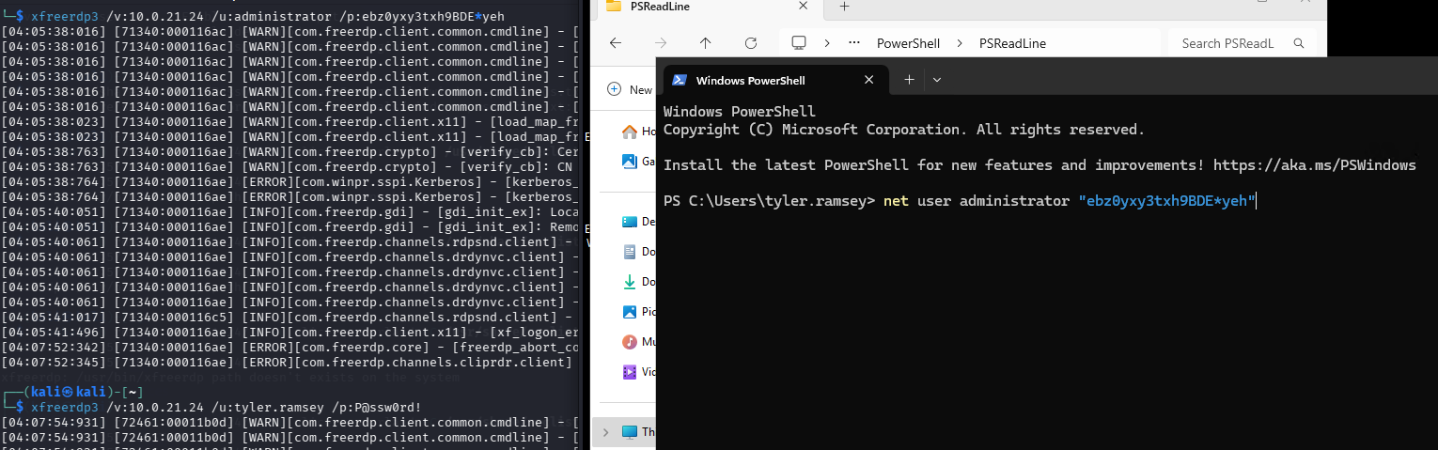
Task: Click the Up directory arrow in File Explorer
Action: click(x=705, y=43)
